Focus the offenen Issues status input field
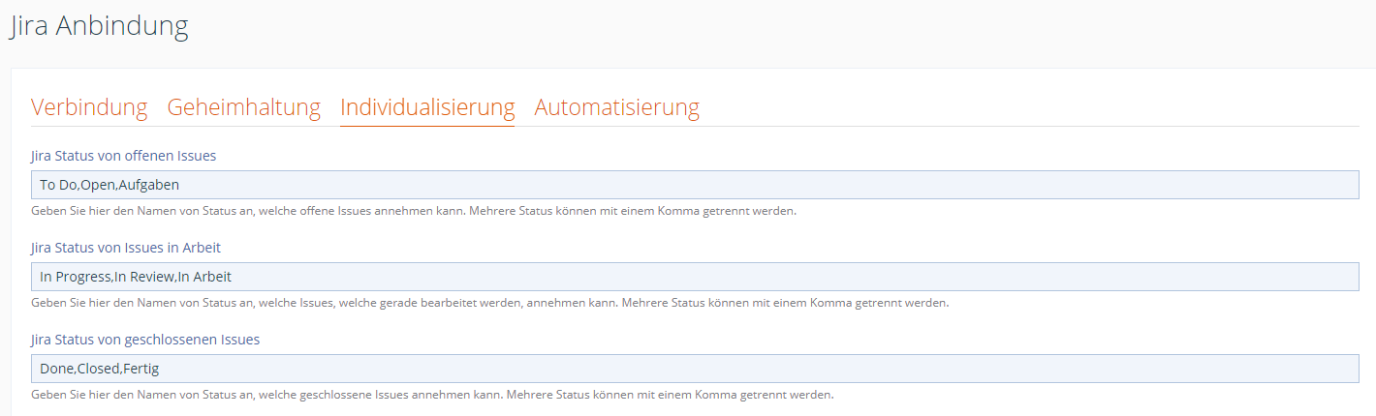Image resolution: width=1376 pixels, height=416 pixels. pos(694,185)
